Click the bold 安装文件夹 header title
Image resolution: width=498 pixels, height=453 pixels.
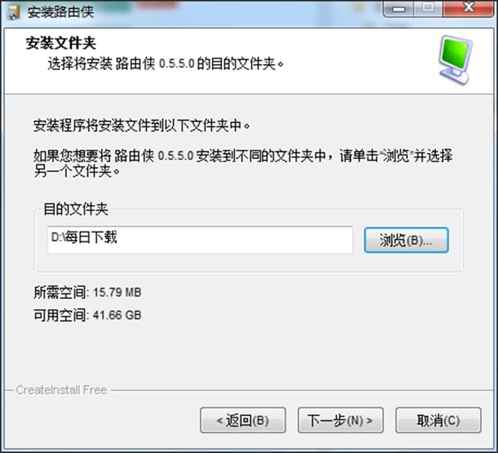click(60, 43)
